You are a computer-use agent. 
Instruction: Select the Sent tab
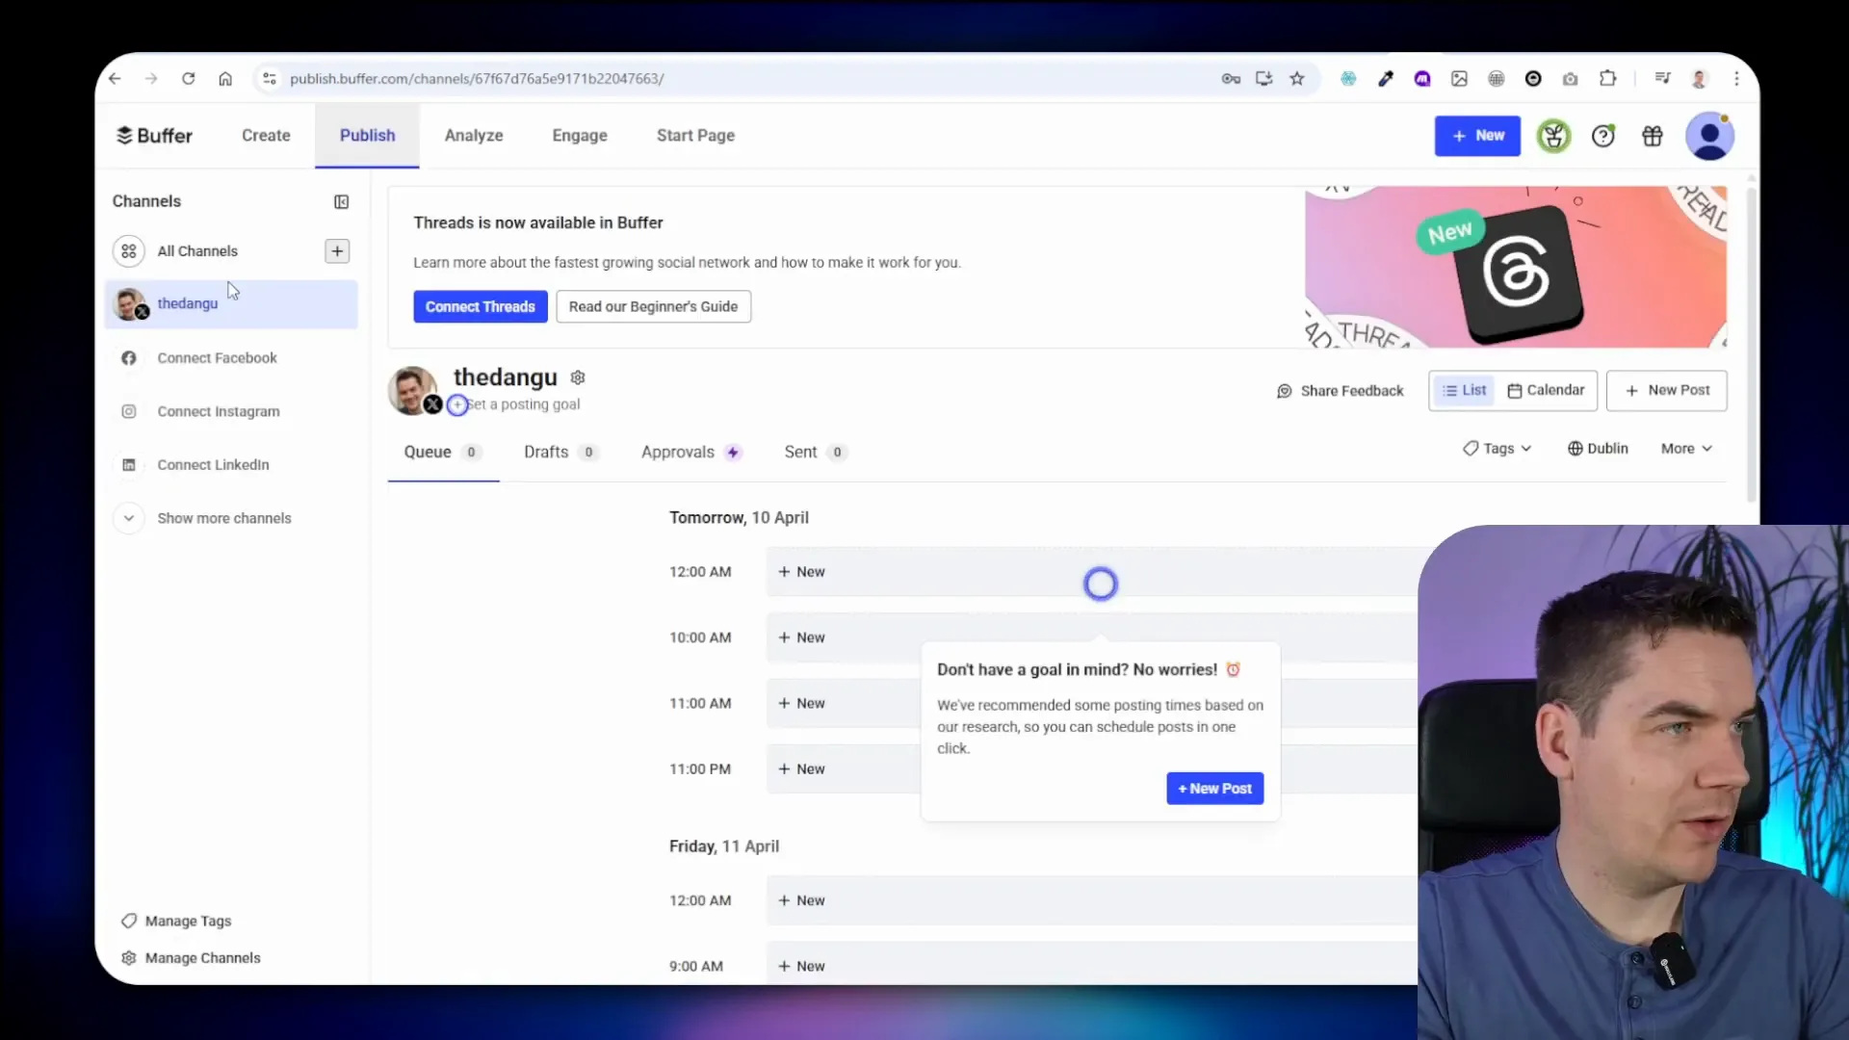coord(815,453)
